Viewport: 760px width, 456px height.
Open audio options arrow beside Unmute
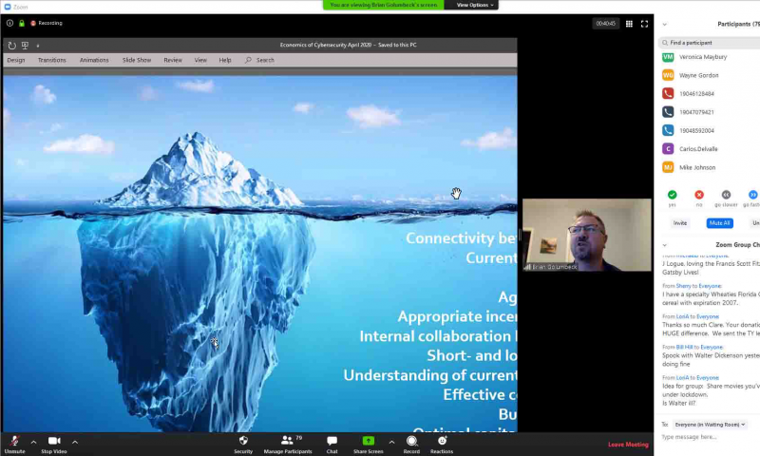point(33,442)
